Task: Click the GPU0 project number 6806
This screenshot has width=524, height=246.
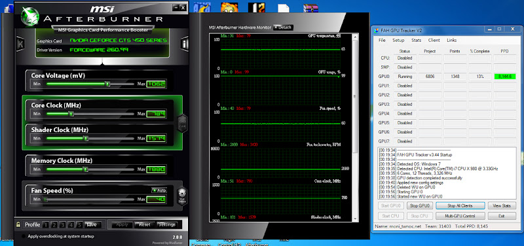Action: point(430,77)
